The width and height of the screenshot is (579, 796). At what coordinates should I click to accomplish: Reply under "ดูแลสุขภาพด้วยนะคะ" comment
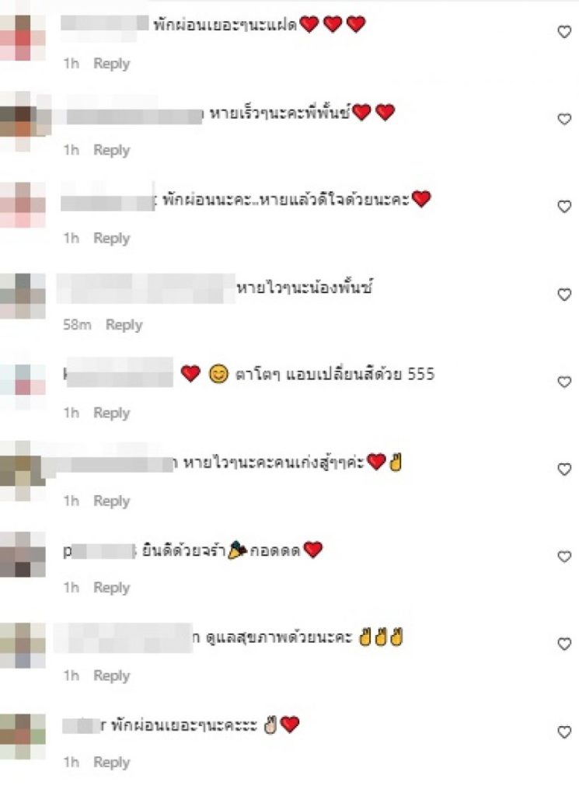[112, 676]
